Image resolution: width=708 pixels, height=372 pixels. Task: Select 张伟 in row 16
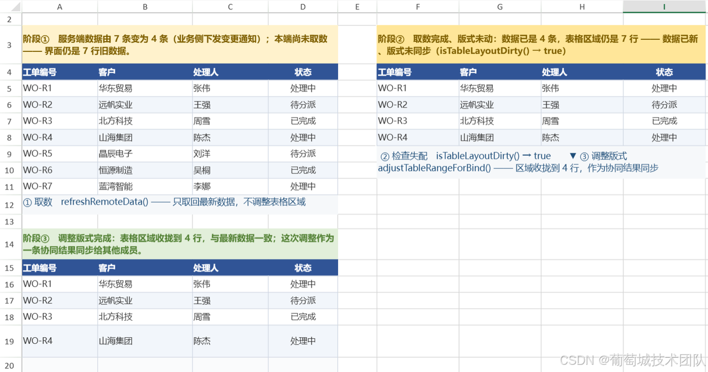point(230,284)
